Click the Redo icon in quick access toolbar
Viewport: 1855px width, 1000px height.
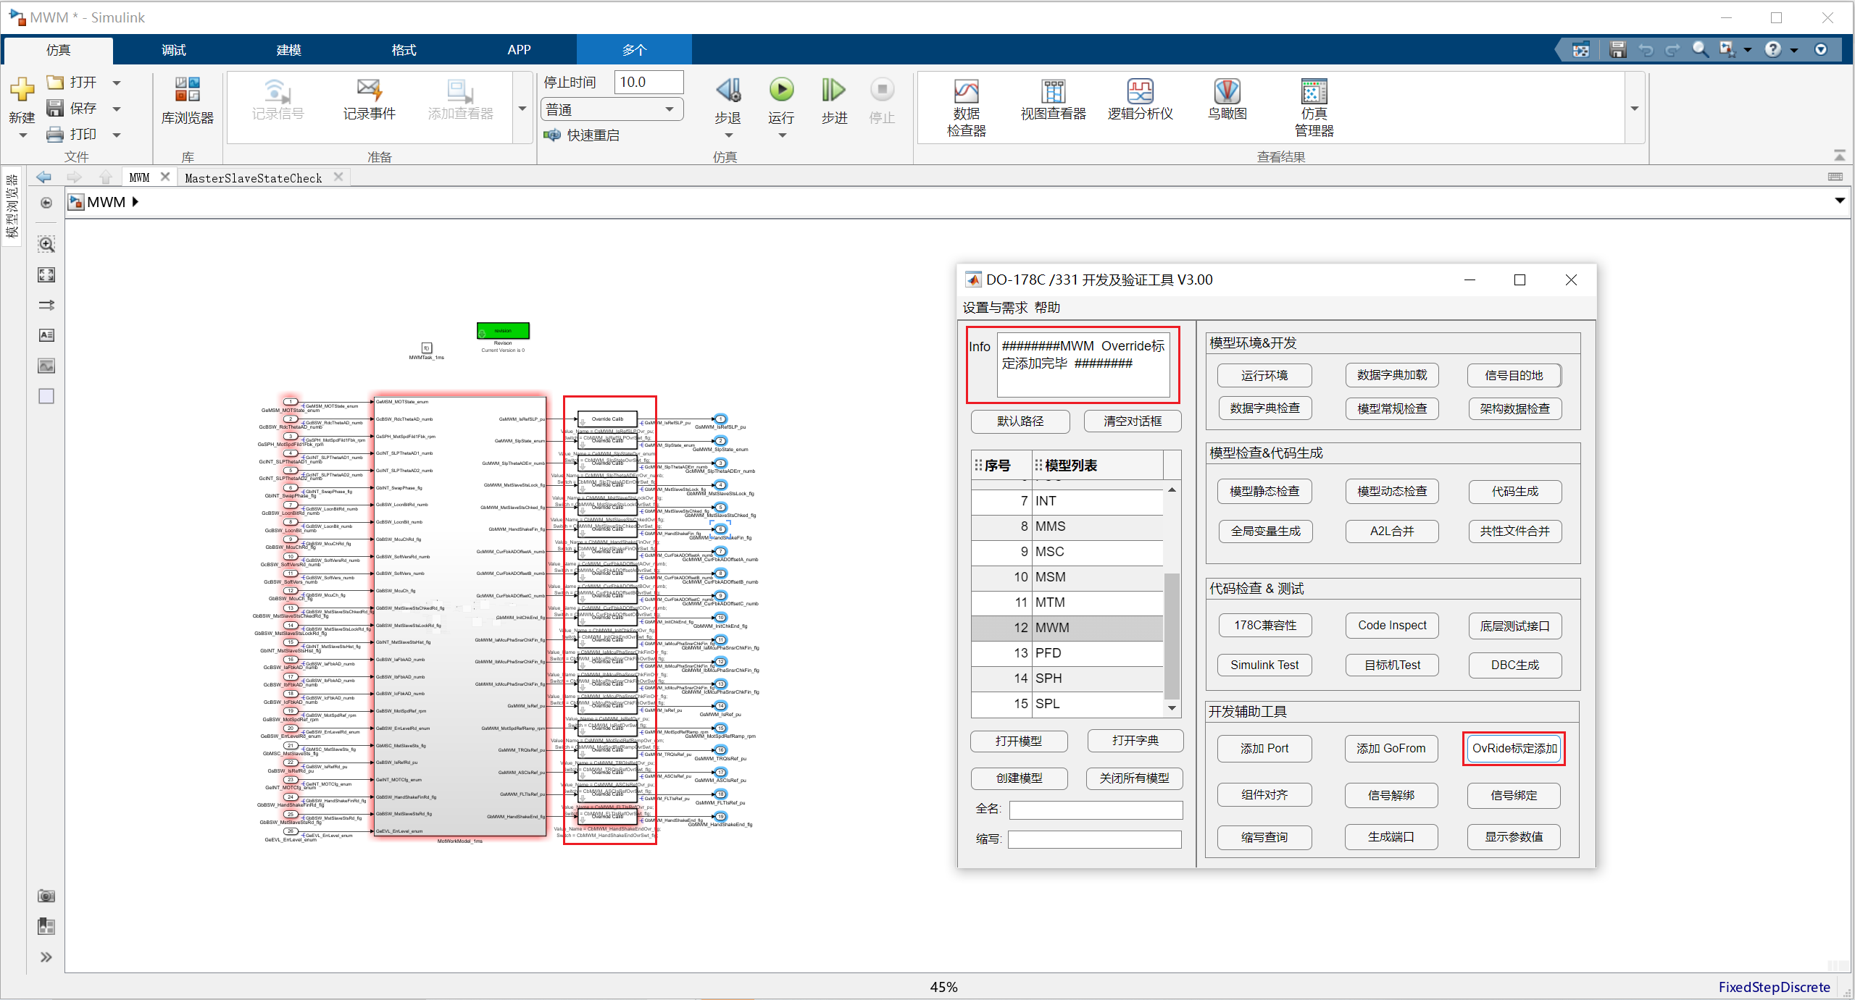click(1672, 49)
